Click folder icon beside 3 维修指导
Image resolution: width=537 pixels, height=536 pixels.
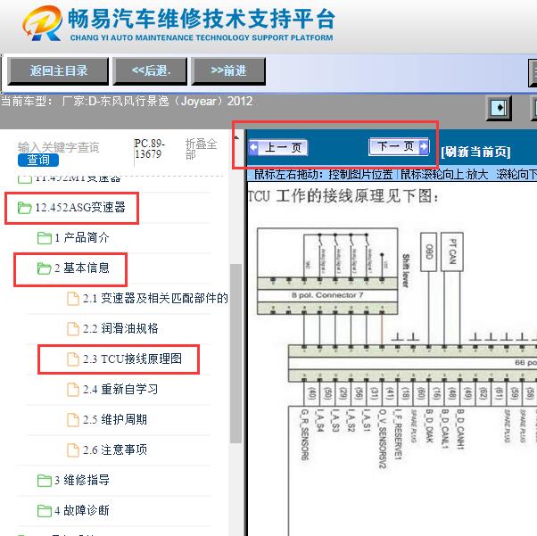click(x=45, y=481)
